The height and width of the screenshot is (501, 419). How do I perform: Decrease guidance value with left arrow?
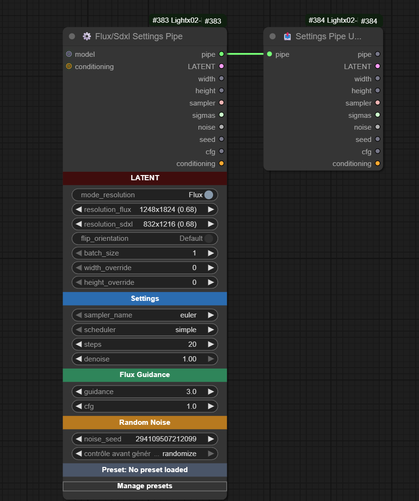click(x=79, y=392)
